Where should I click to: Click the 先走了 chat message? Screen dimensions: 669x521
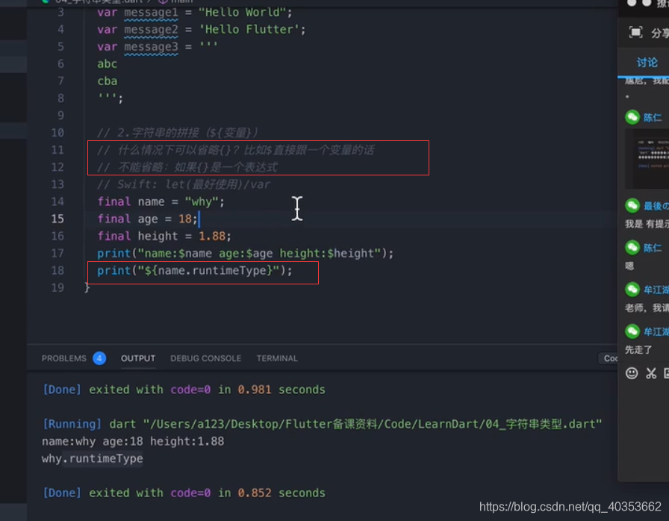638,350
